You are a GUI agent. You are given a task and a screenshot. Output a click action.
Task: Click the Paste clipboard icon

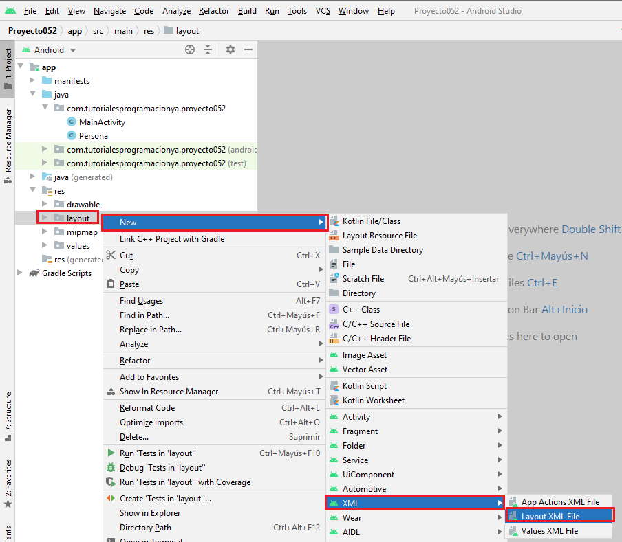coord(111,284)
